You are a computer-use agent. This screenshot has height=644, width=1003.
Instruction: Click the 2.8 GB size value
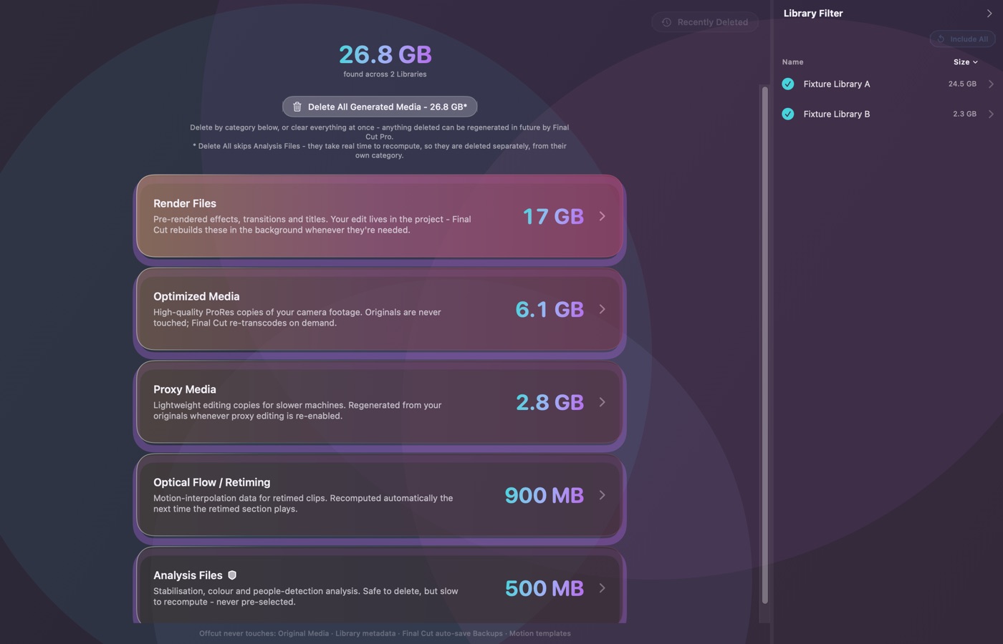(x=550, y=402)
